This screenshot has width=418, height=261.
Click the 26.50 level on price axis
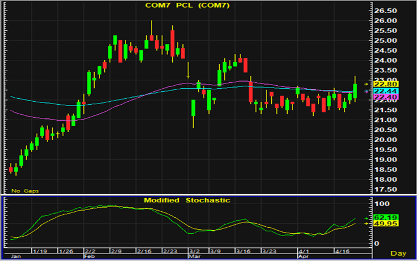(385, 11)
